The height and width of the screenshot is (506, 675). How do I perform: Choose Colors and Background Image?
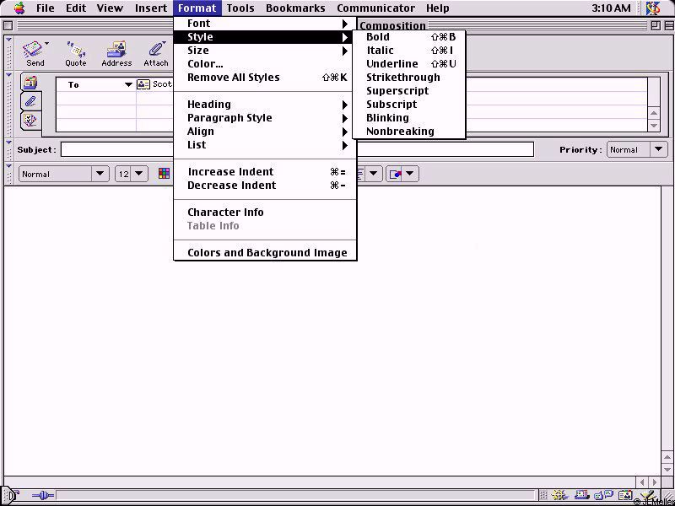click(x=265, y=252)
